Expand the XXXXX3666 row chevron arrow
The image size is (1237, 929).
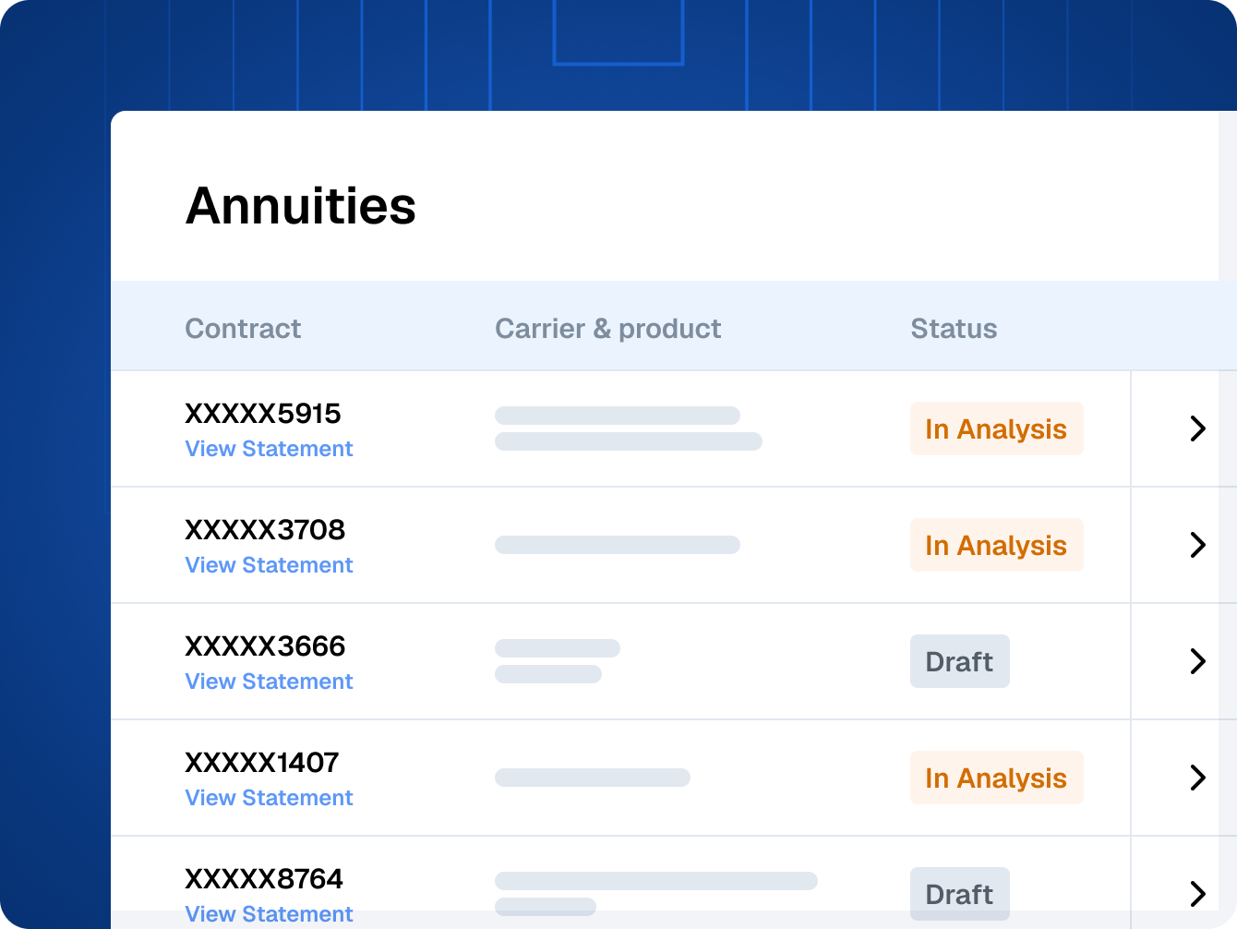(x=1197, y=661)
